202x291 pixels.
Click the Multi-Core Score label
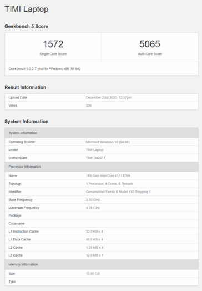point(150,54)
